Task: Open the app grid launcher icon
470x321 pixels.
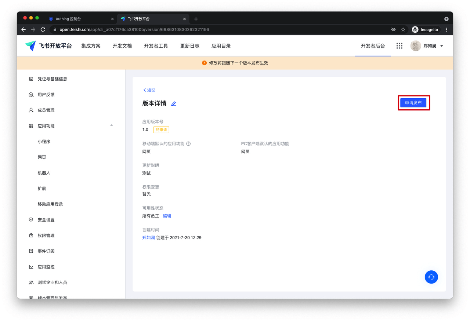Action: coord(399,46)
